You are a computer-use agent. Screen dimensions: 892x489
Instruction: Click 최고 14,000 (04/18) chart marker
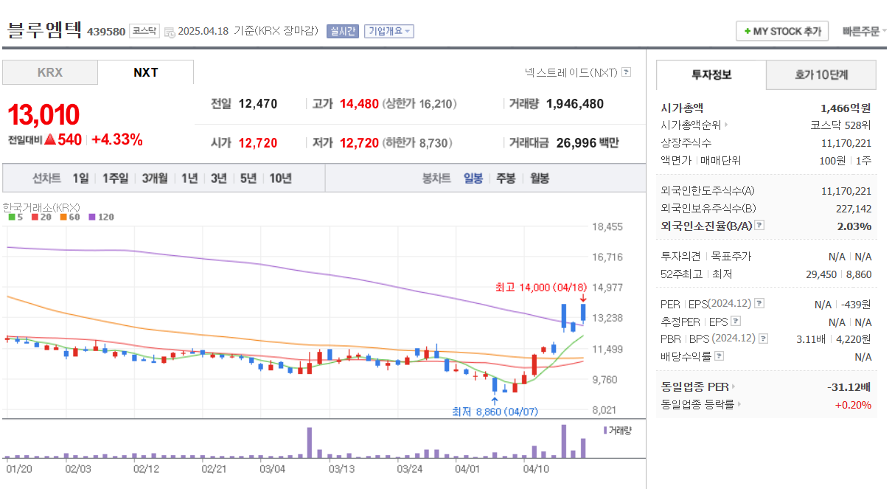click(541, 288)
